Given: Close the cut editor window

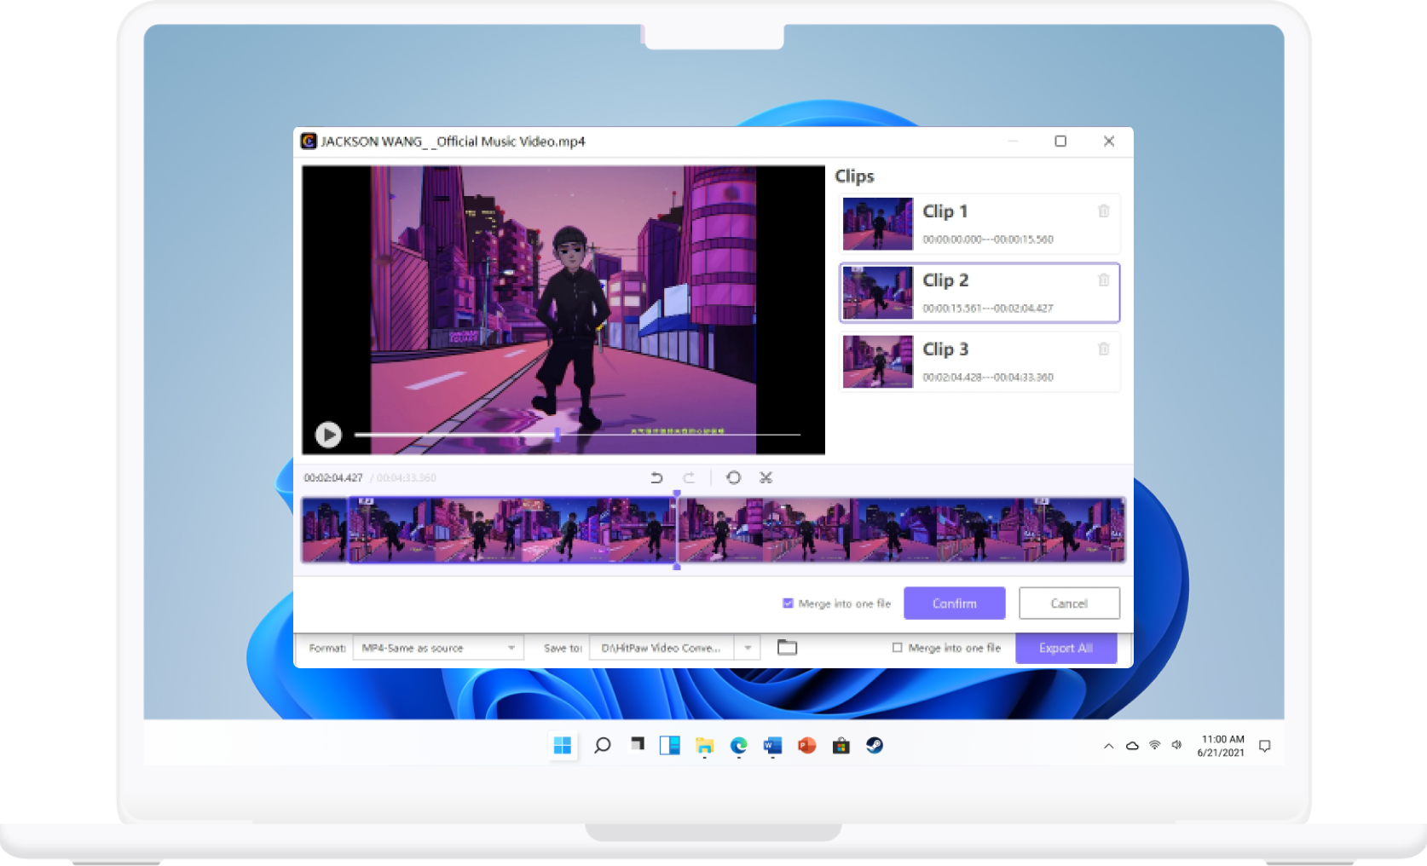Looking at the screenshot, I should click(1109, 141).
